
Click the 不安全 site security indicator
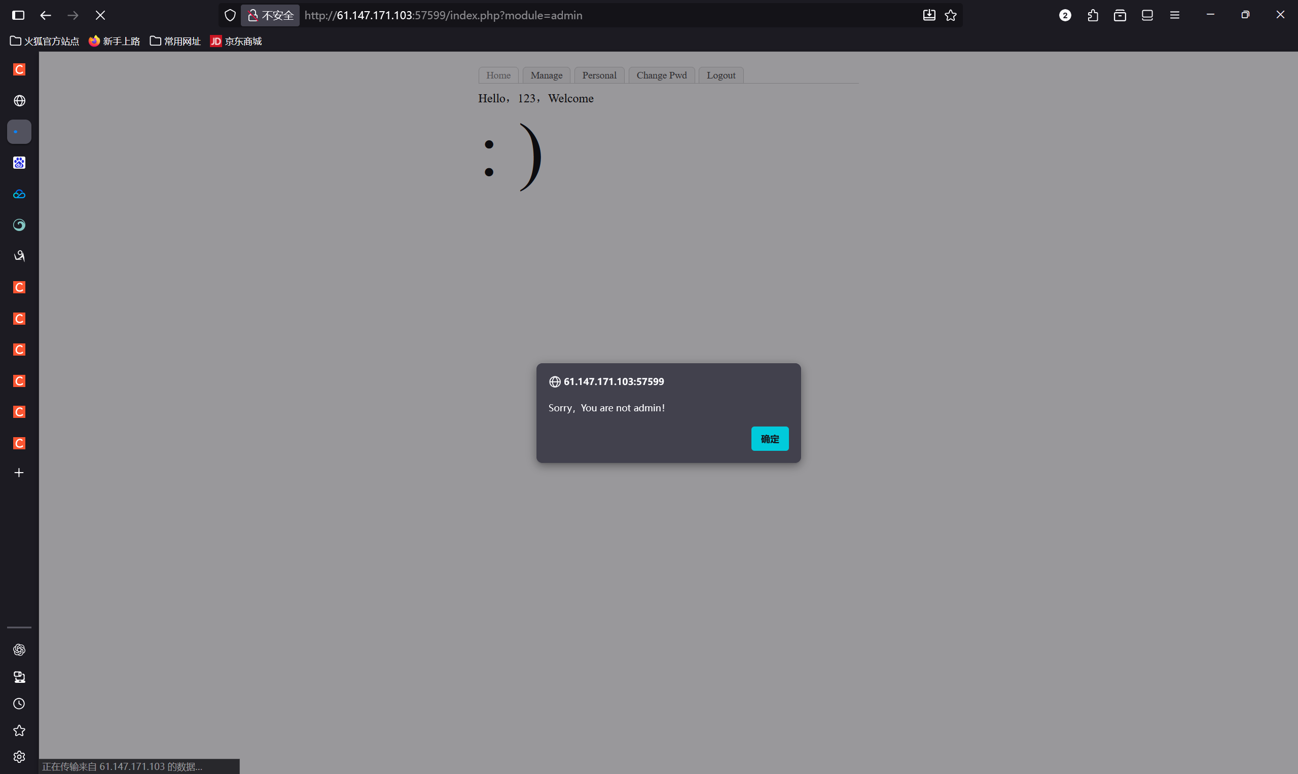tap(270, 15)
